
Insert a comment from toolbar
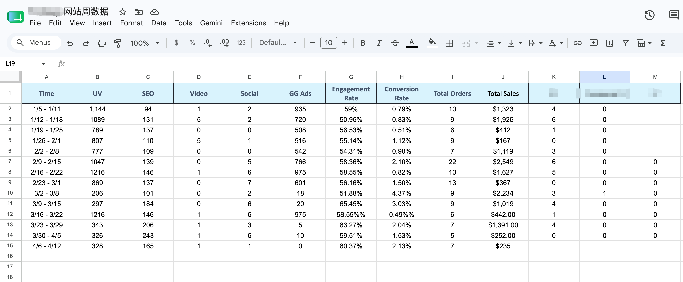coord(593,43)
